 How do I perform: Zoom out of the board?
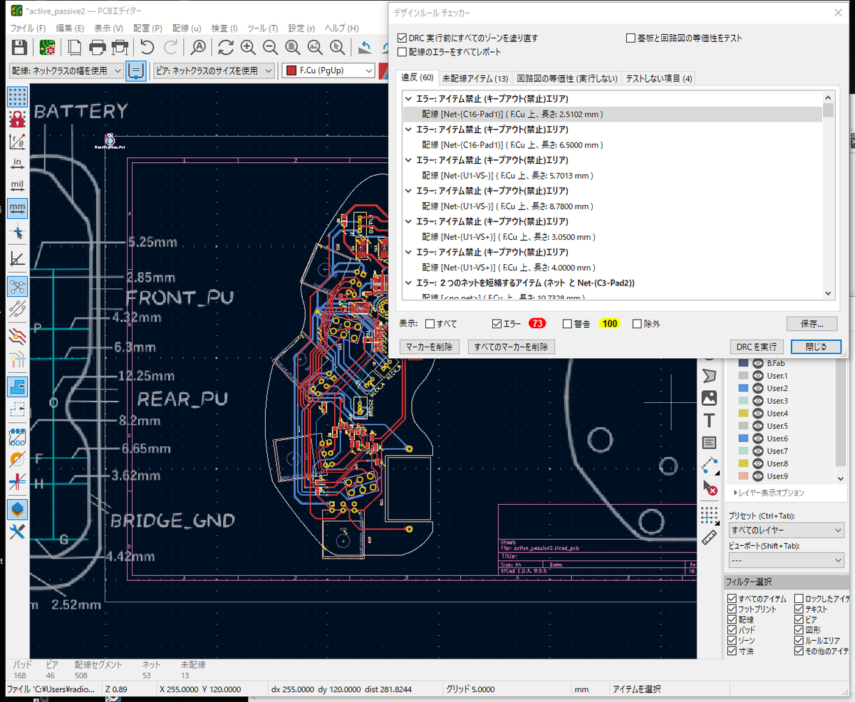[x=270, y=48]
